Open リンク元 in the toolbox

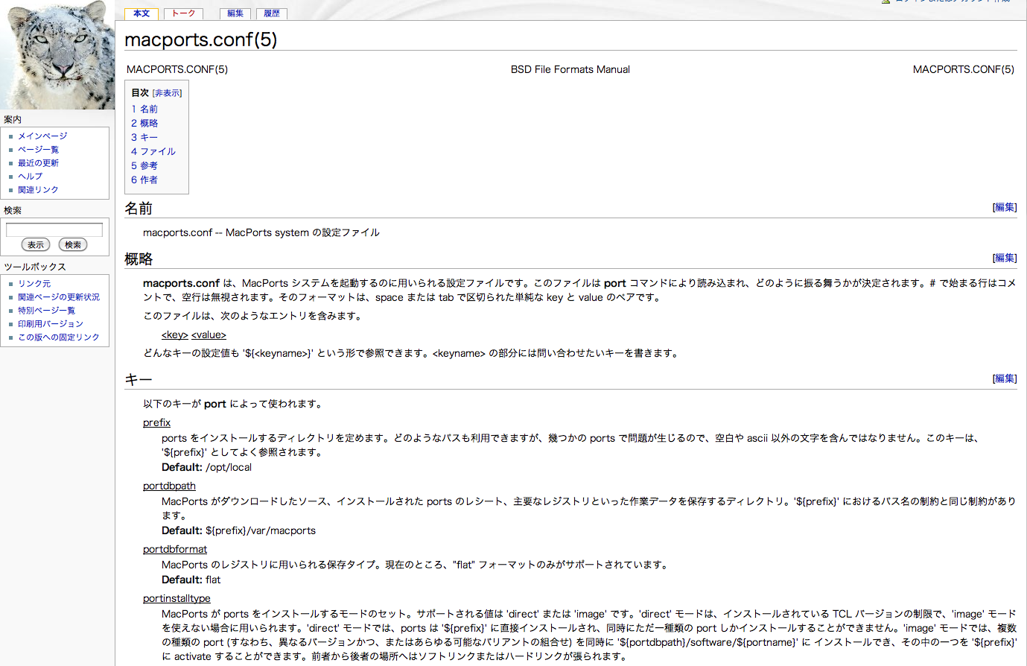(34, 284)
